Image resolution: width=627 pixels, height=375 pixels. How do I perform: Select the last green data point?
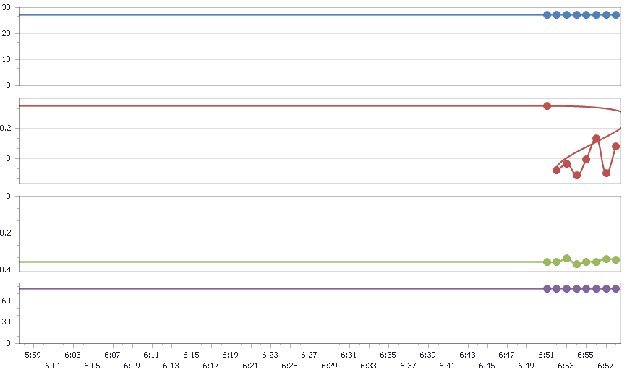point(615,259)
